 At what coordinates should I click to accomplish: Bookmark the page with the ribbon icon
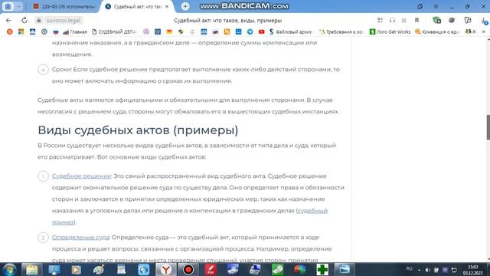(x=416, y=21)
